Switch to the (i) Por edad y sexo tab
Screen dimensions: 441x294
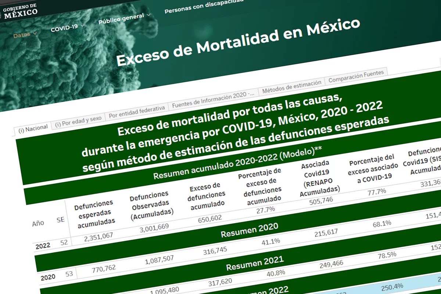(78, 121)
